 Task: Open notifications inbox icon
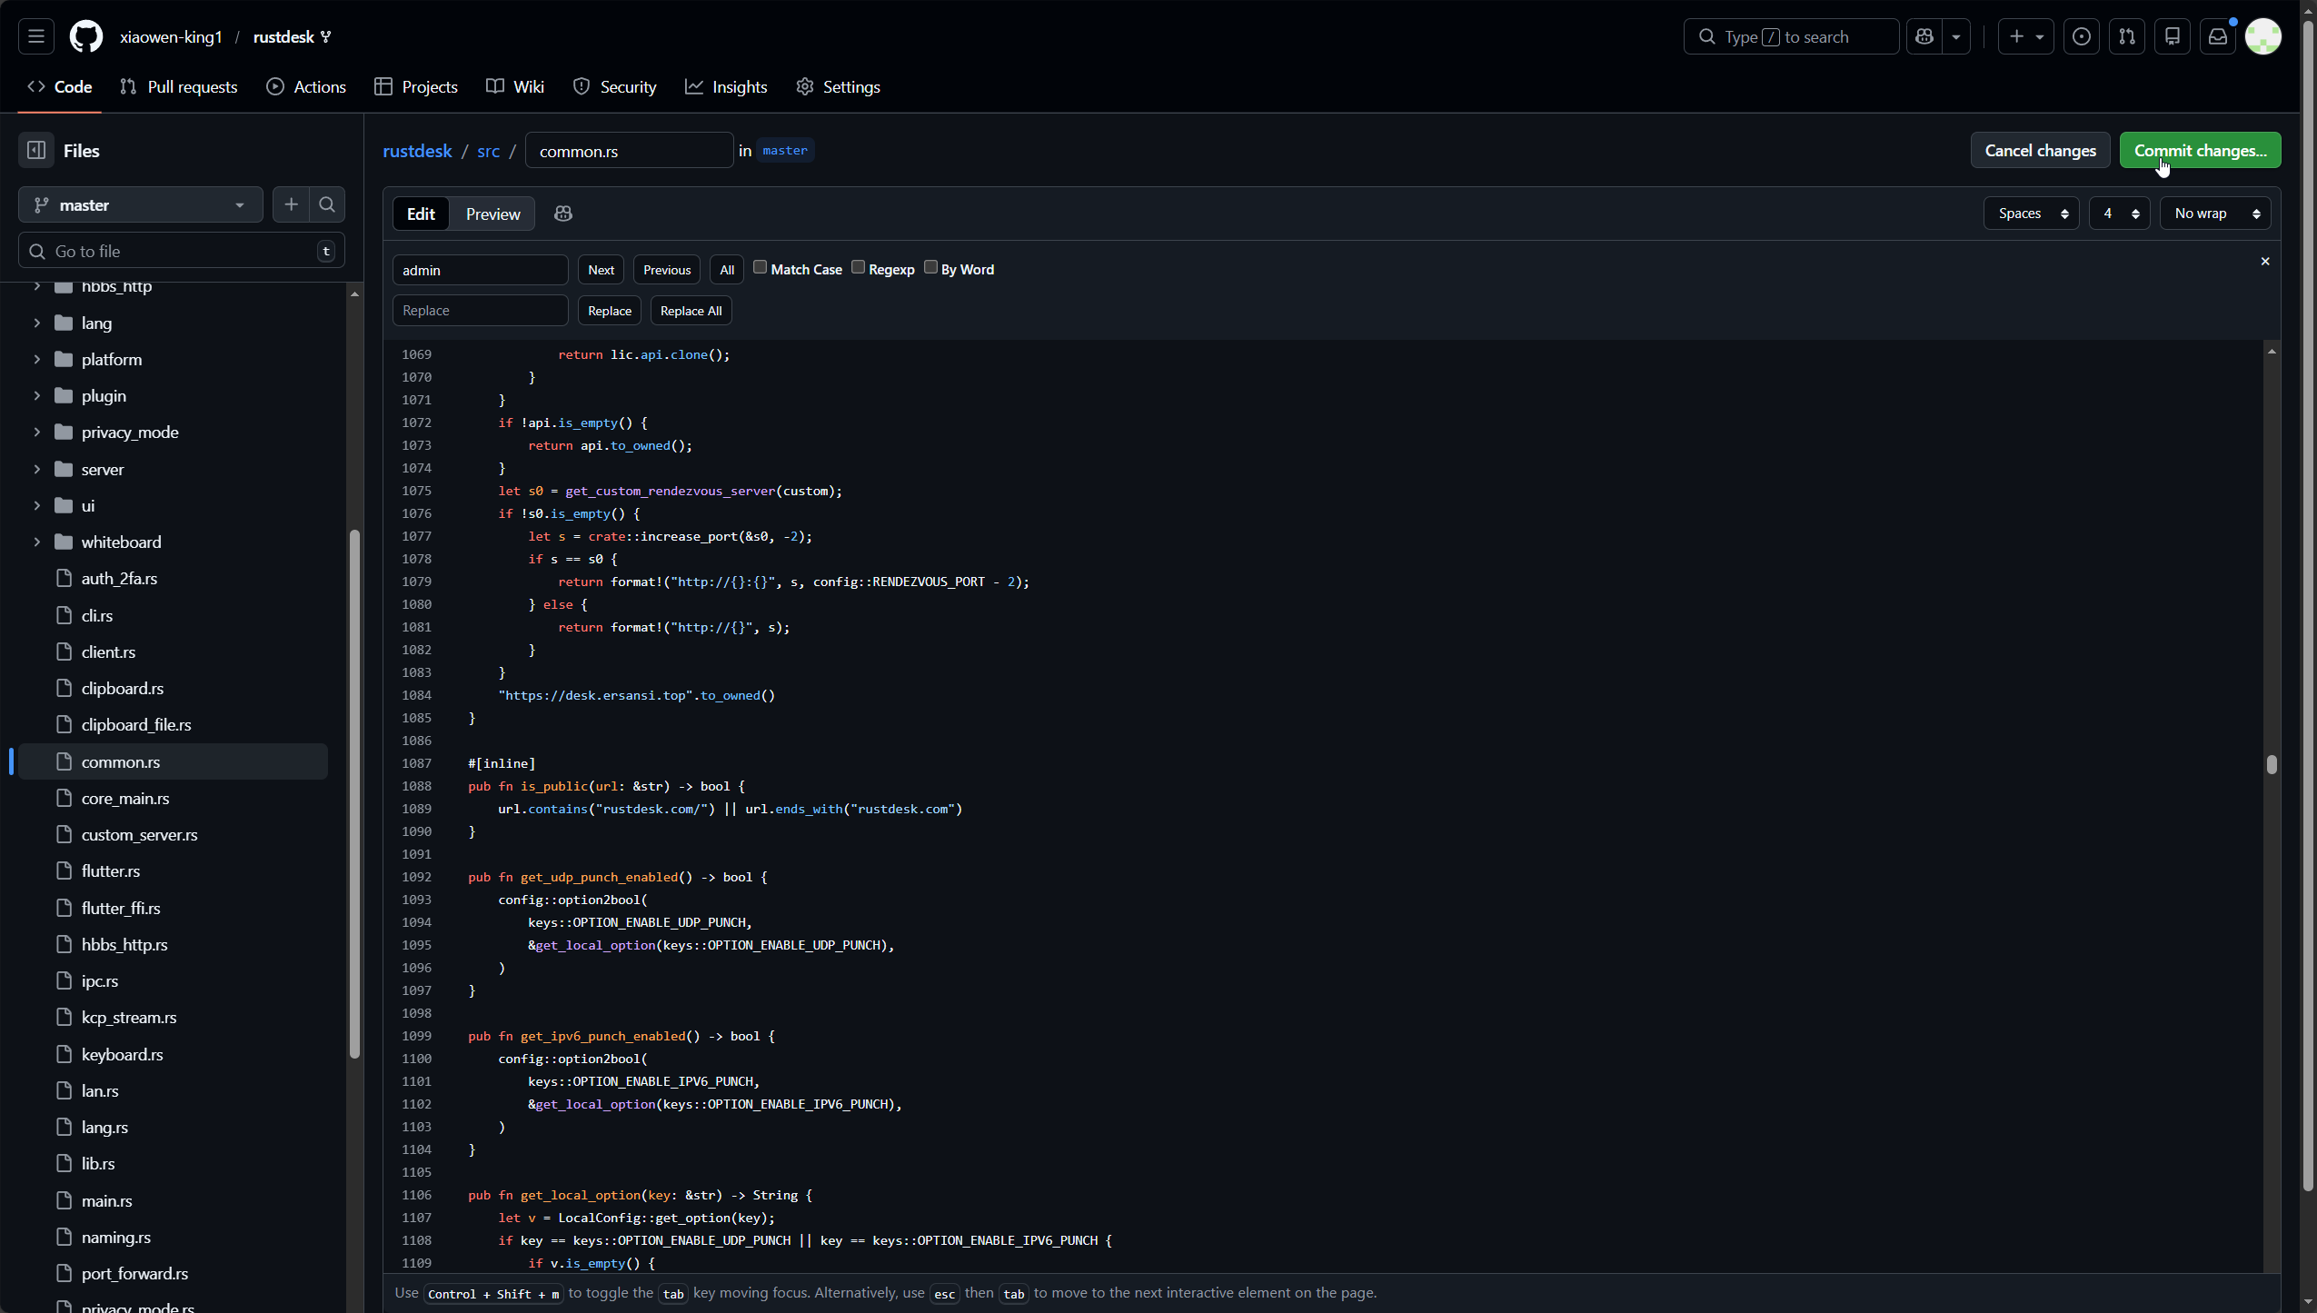tap(2218, 36)
